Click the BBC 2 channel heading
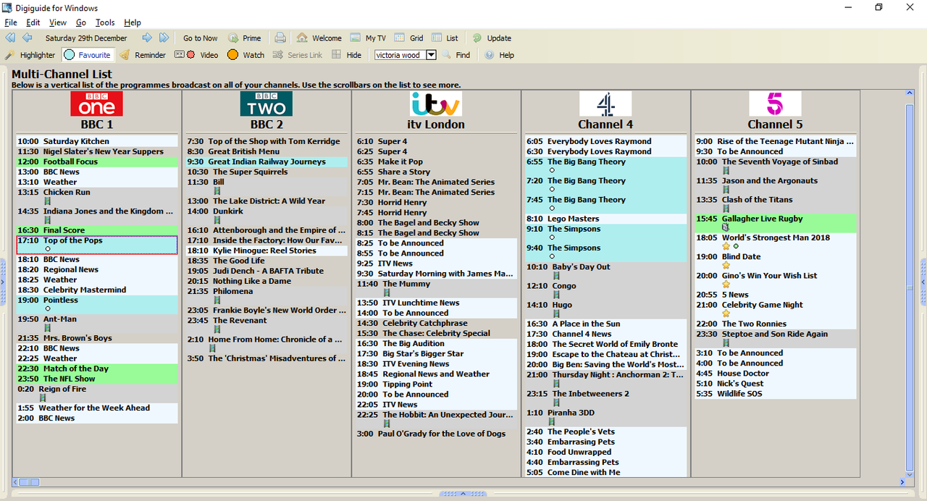Image resolution: width=927 pixels, height=501 pixels. (x=267, y=125)
